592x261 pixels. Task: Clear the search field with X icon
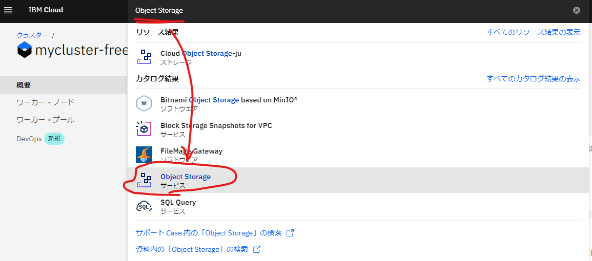click(x=577, y=10)
